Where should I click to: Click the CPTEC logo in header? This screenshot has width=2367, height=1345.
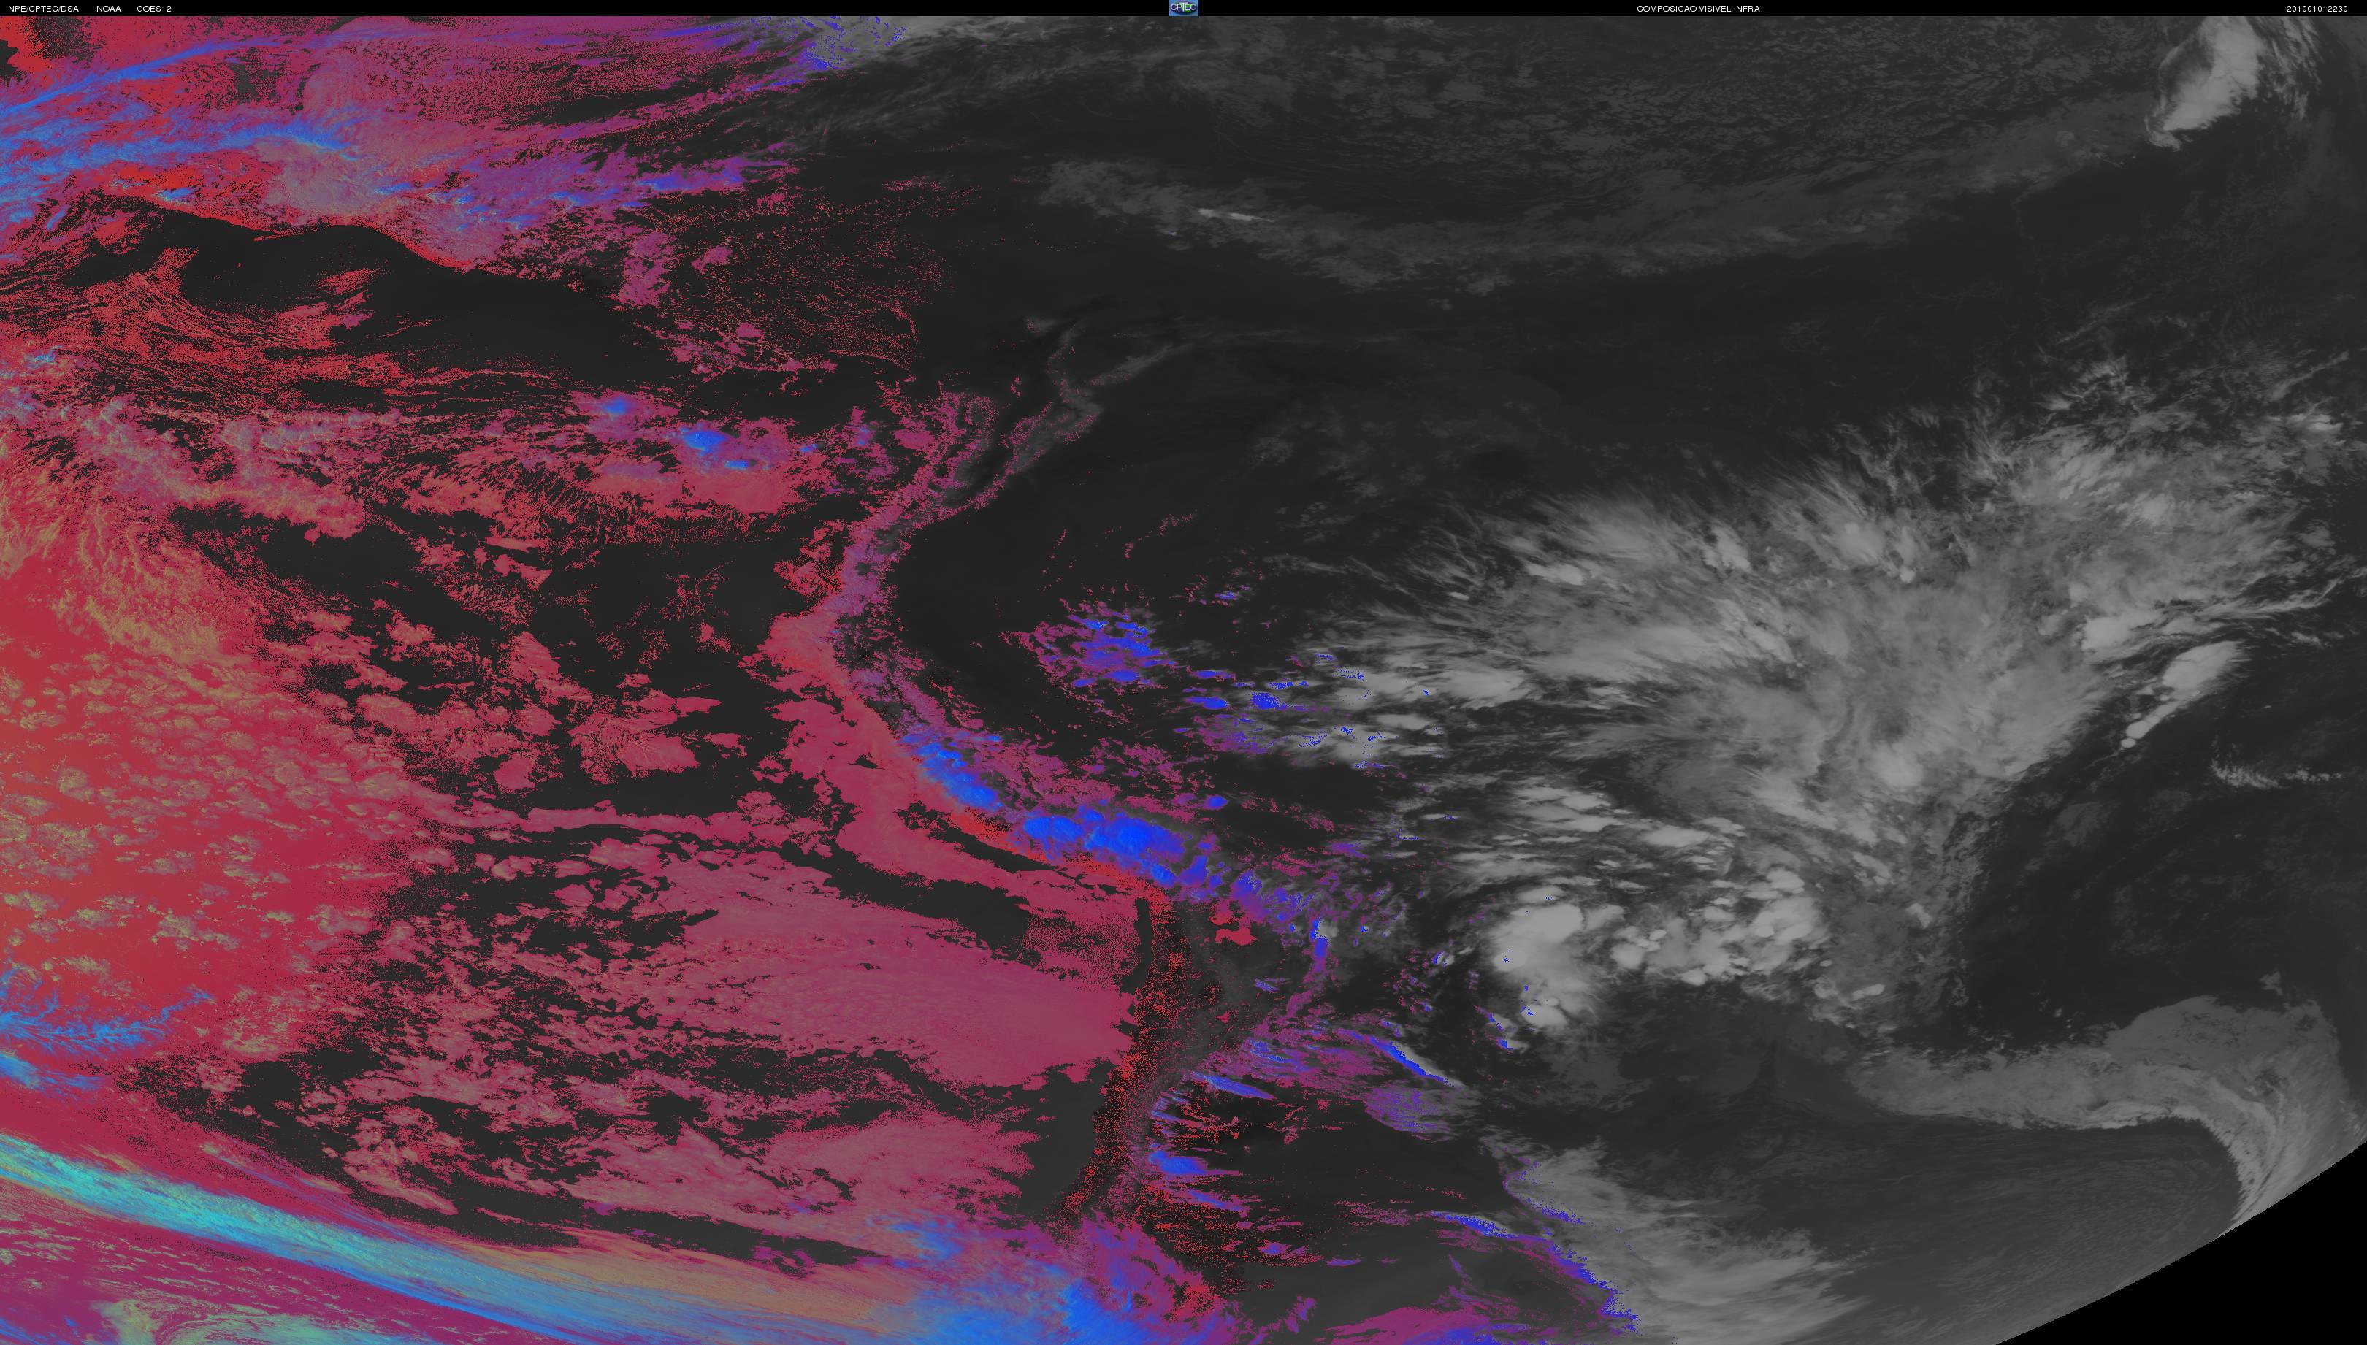[x=1182, y=7]
